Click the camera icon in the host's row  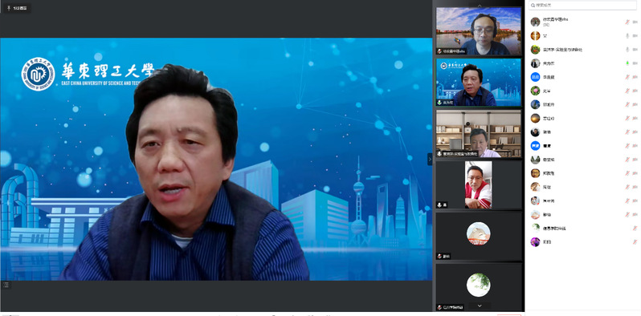(635, 22)
